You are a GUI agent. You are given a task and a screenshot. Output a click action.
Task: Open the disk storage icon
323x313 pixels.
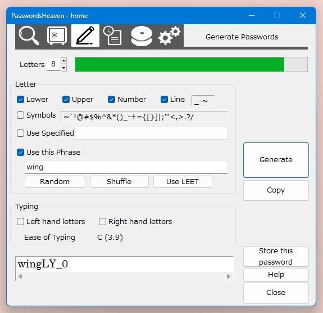[142, 36]
